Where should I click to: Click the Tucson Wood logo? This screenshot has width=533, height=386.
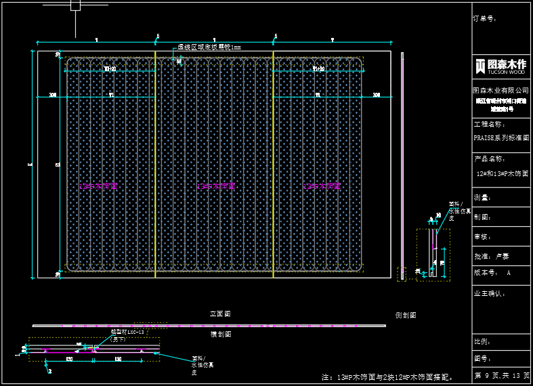pyautogui.click(x=500, y=66)
